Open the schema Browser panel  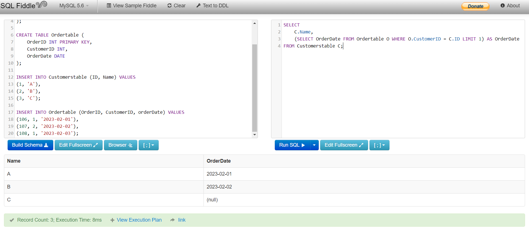pos(120,145)
